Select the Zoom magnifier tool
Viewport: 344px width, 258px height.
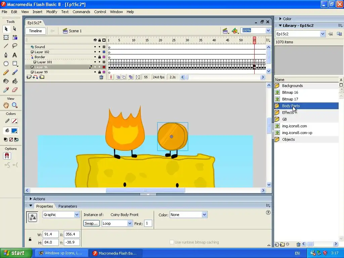[15, 105]
